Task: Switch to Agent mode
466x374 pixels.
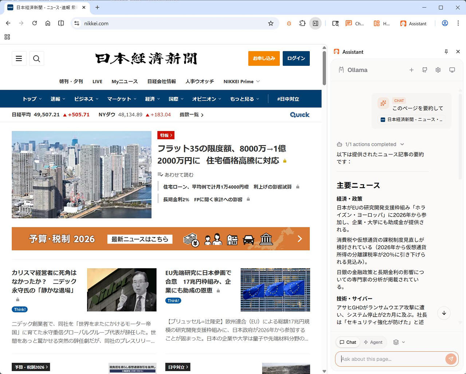Action: (x=373, y=342)
